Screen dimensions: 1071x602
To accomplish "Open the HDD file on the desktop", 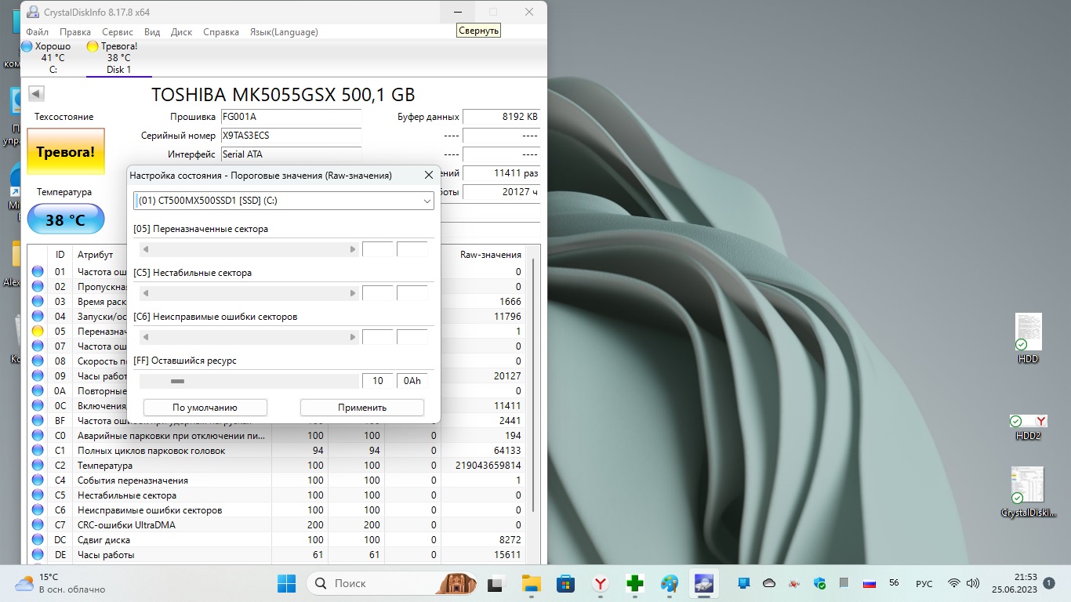I will (x=1028, y=339).
